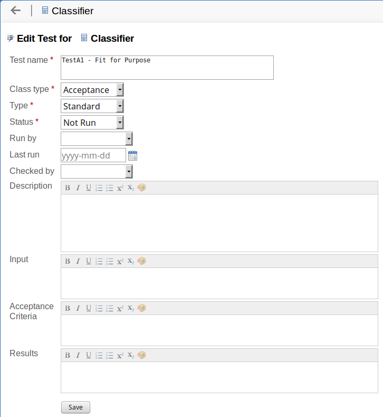
Task: Insert numbered list in Results toolbar
Action: pyautogui.click(x=99, y=355)
